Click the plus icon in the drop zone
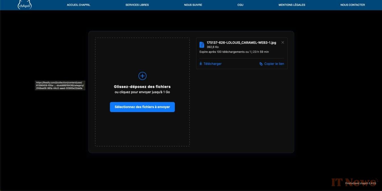The image size is (382, 191). click(x=142, y=76)
